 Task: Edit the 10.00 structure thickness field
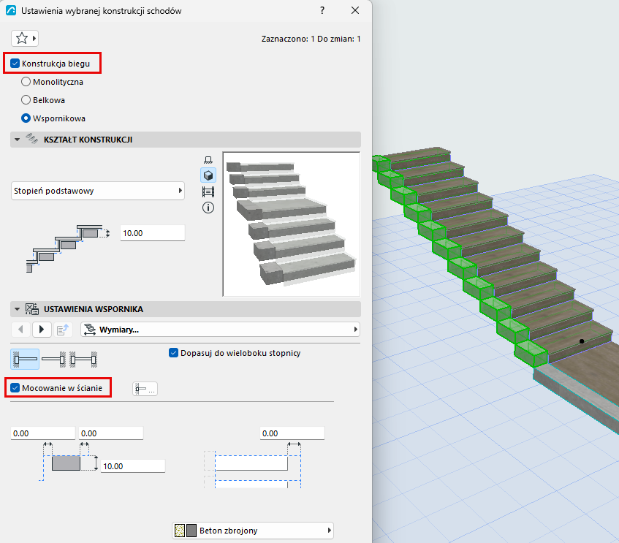tap(153, 233)
